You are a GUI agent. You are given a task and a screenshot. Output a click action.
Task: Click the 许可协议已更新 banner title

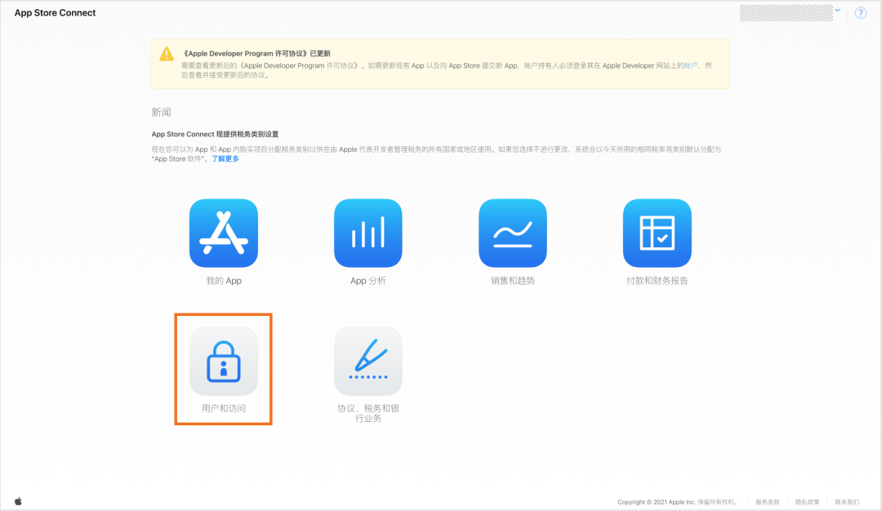256,54
